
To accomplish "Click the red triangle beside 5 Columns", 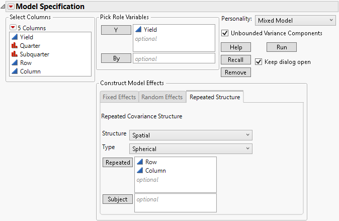I will [13, 28].
